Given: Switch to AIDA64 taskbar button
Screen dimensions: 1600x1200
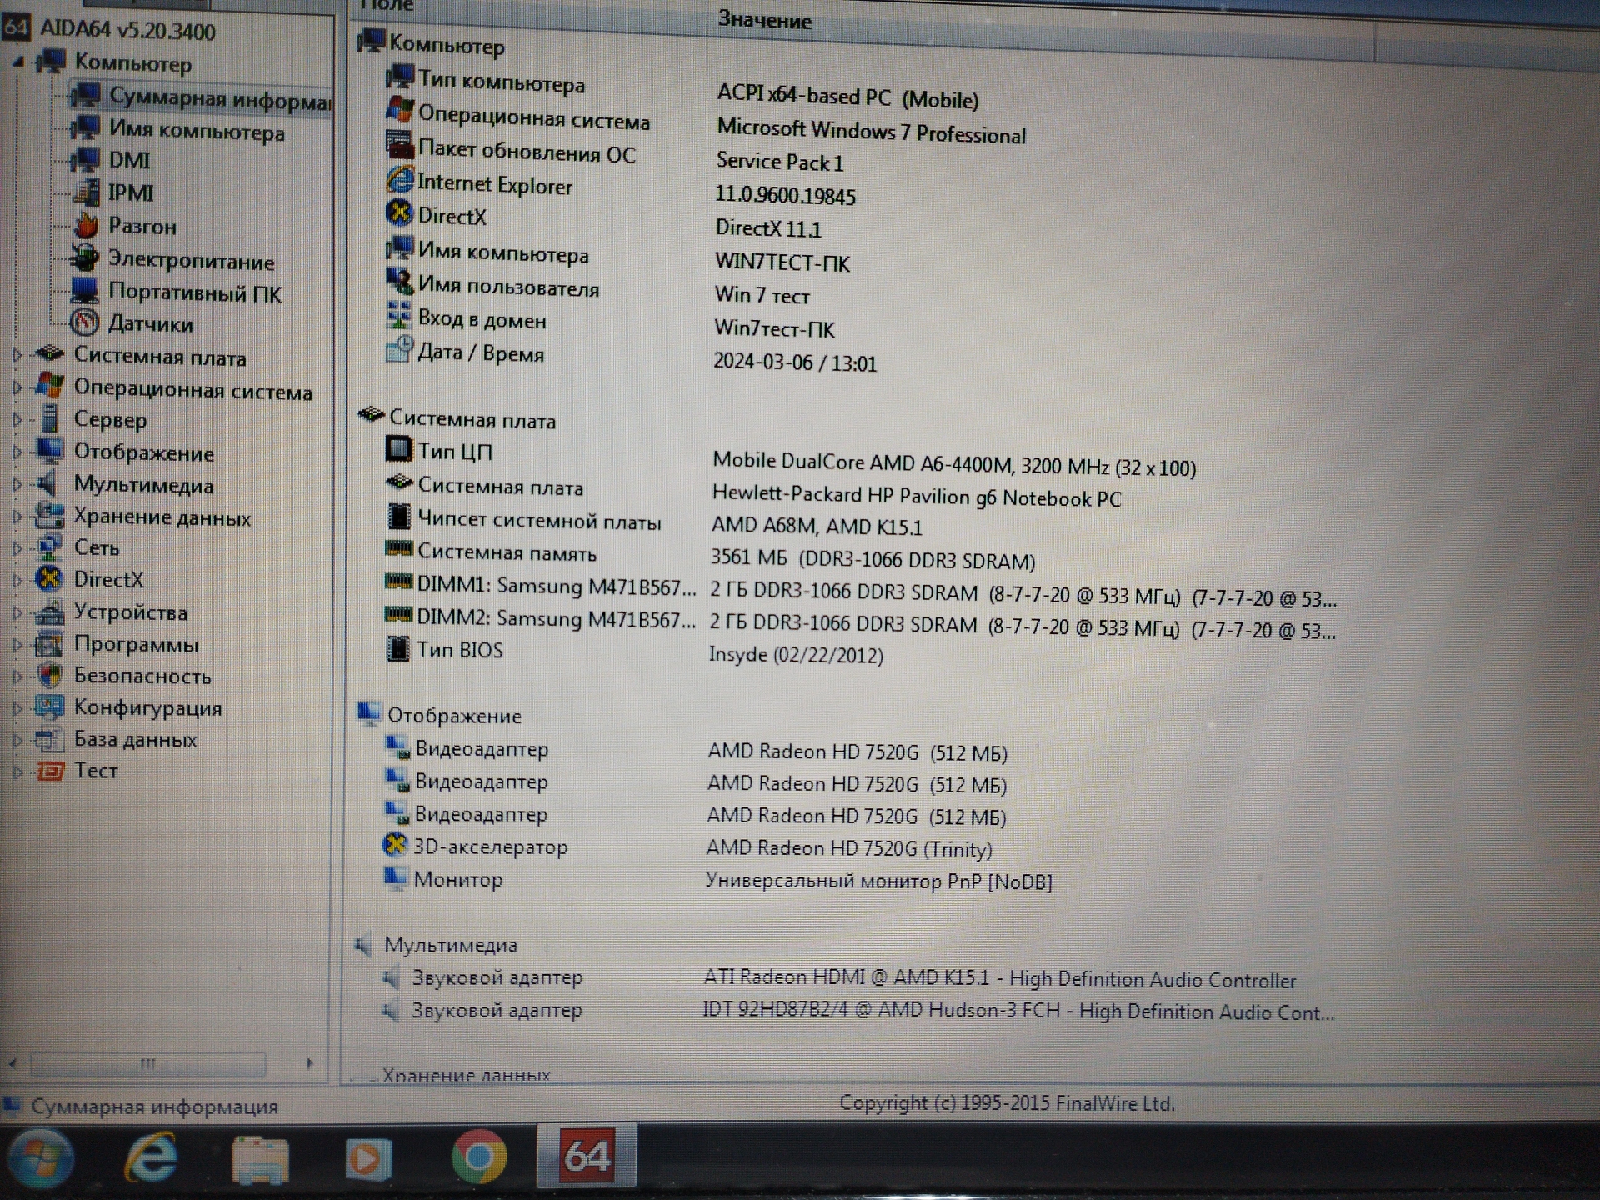Looking at the screenshot, I should pyautogui.click(x=587, y=1156).
